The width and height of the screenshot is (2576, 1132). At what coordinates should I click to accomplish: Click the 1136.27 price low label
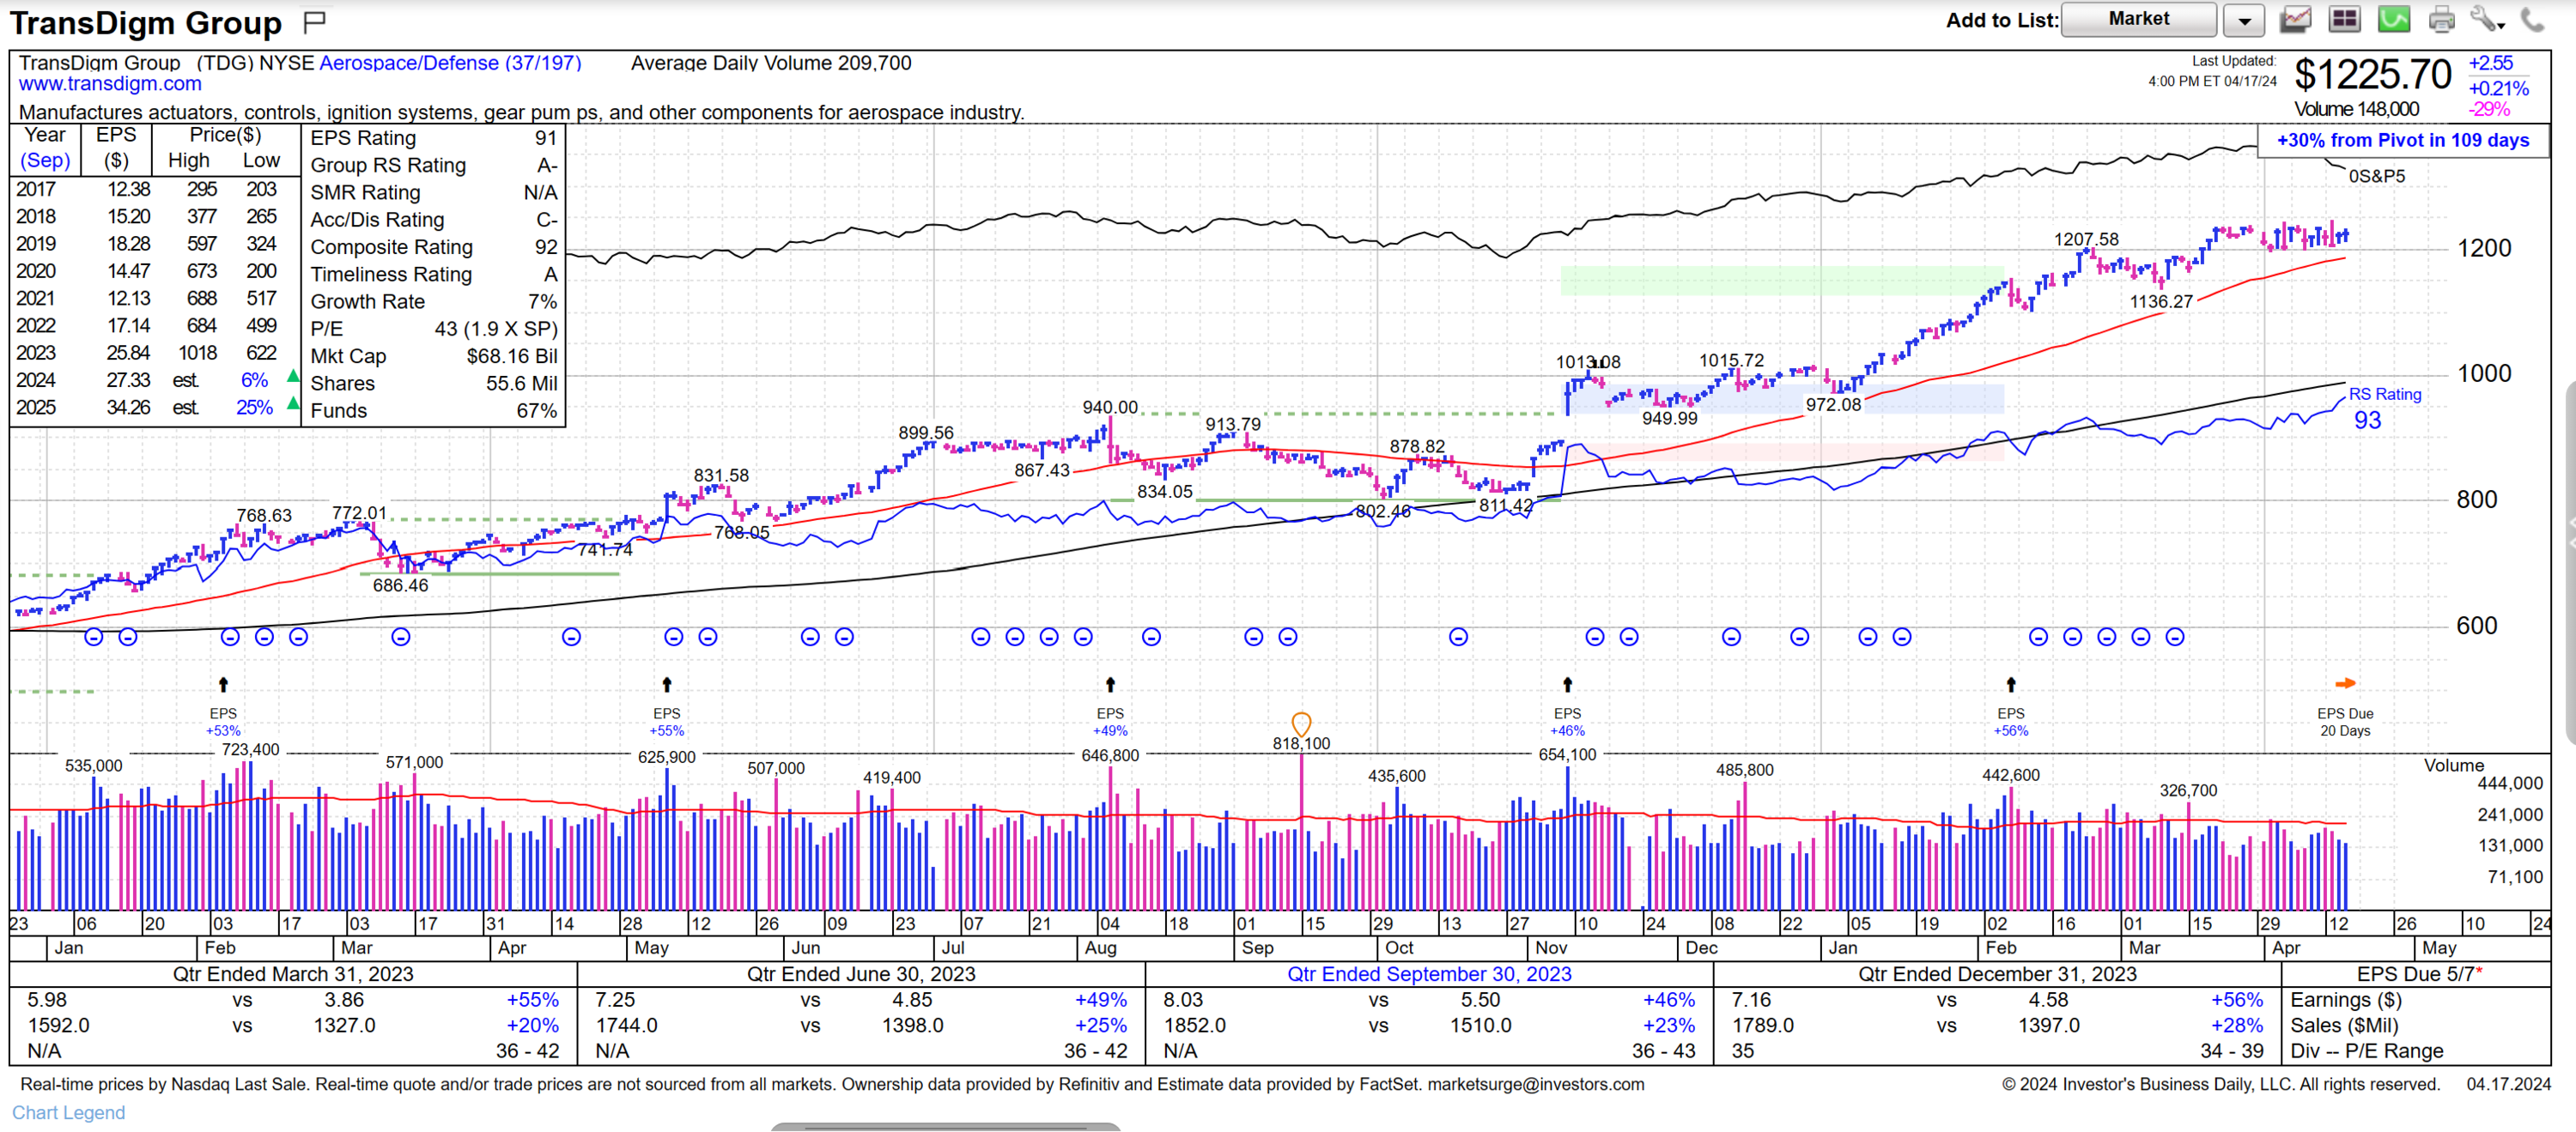2161,302
